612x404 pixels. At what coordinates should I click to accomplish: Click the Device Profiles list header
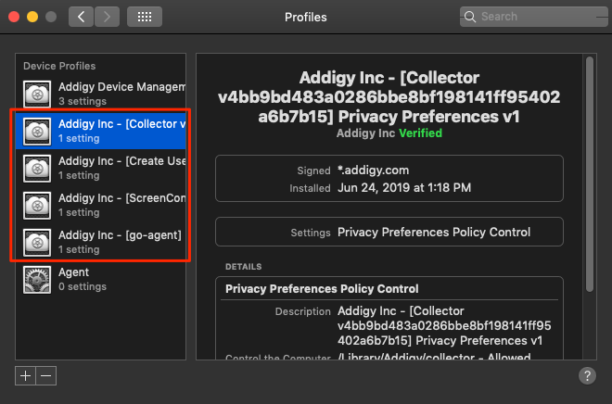coord(59,66)
